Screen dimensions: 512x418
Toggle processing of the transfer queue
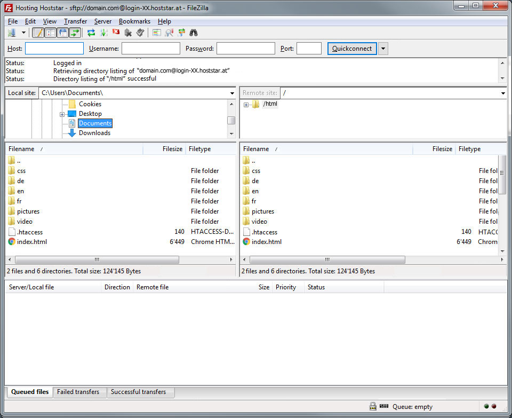[104, 33]
